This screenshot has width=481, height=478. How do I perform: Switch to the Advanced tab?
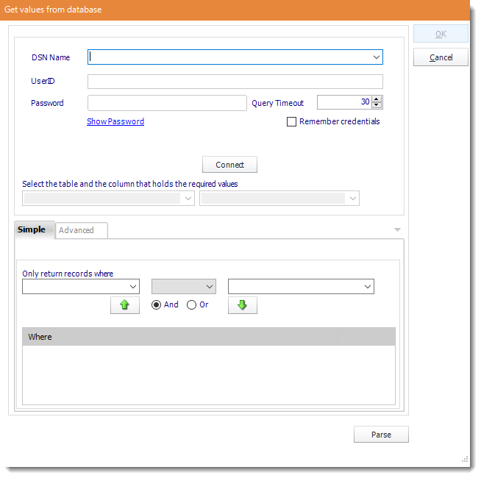(x=82, y=230)
